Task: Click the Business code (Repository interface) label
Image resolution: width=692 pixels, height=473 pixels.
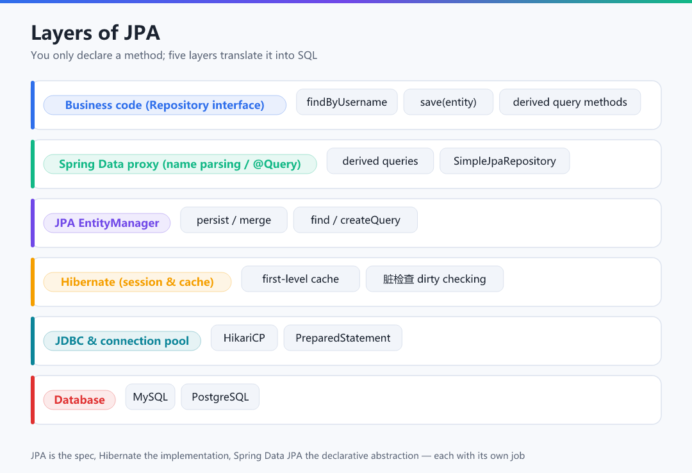Action: coord(165,105)
